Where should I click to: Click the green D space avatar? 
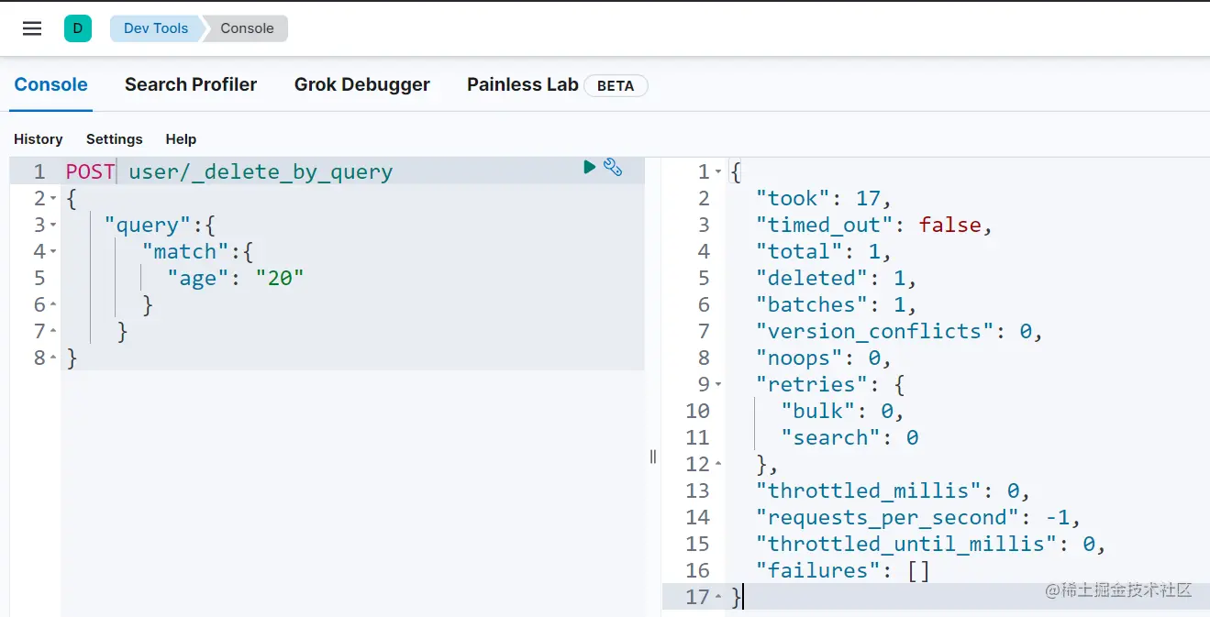pos(78,28)
